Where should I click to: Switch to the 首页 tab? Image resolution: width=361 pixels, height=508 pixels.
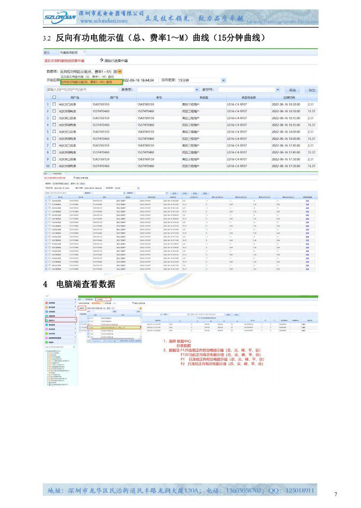(x=47, y=52)
